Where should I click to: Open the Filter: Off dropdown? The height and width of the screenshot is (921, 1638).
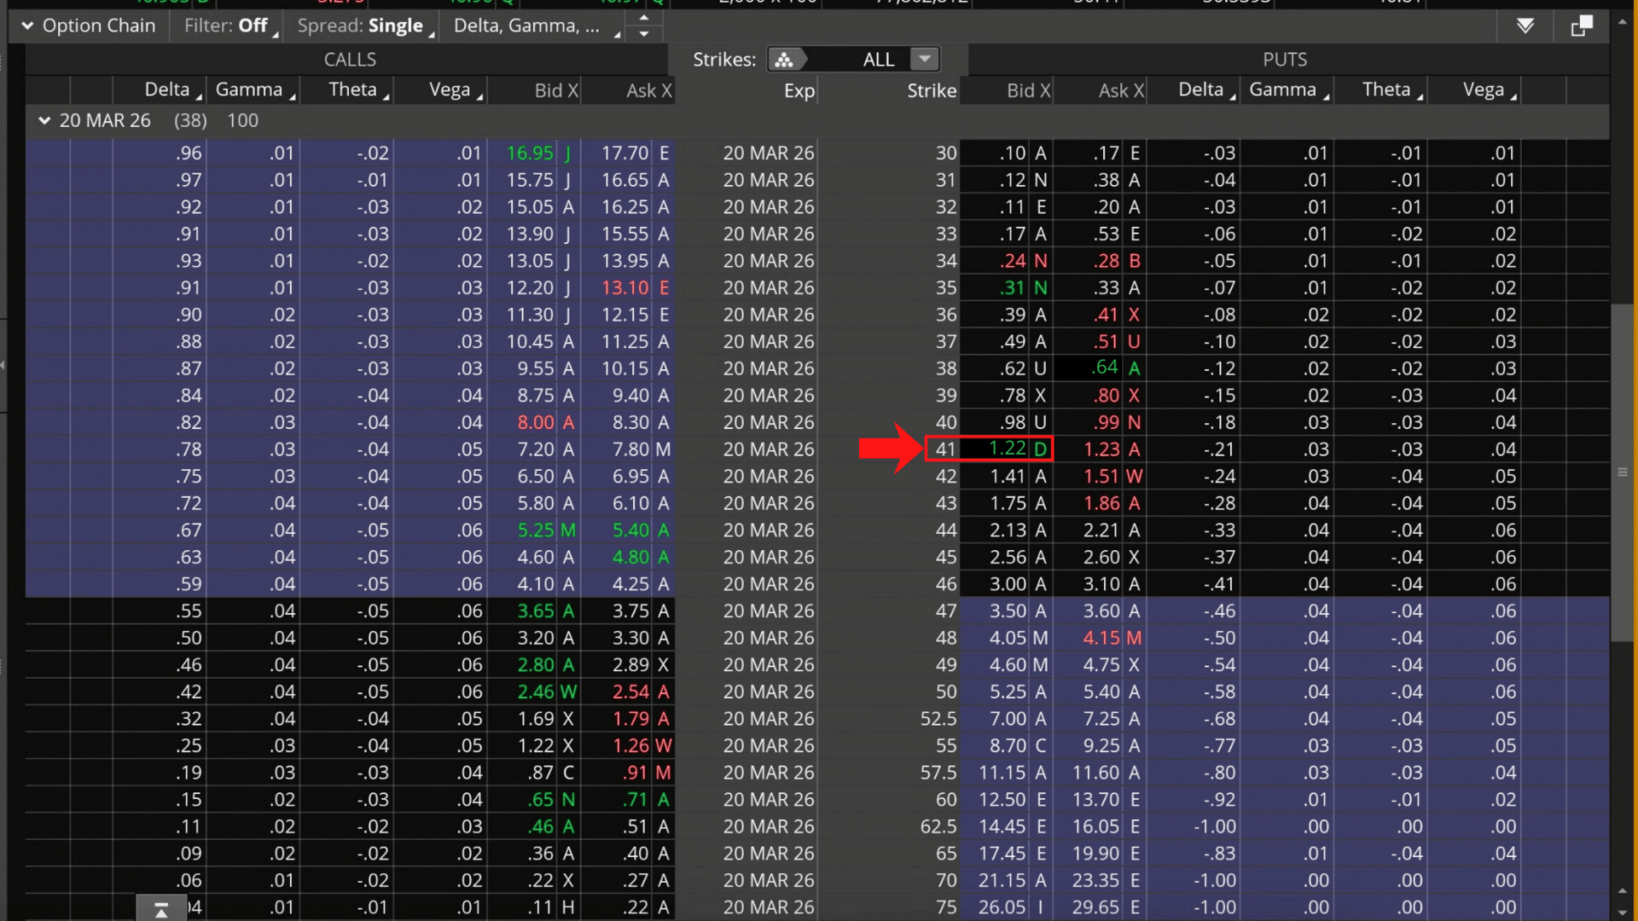click(227, 26)
